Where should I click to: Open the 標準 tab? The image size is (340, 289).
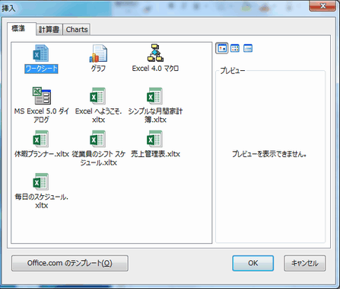pos(21,29)
